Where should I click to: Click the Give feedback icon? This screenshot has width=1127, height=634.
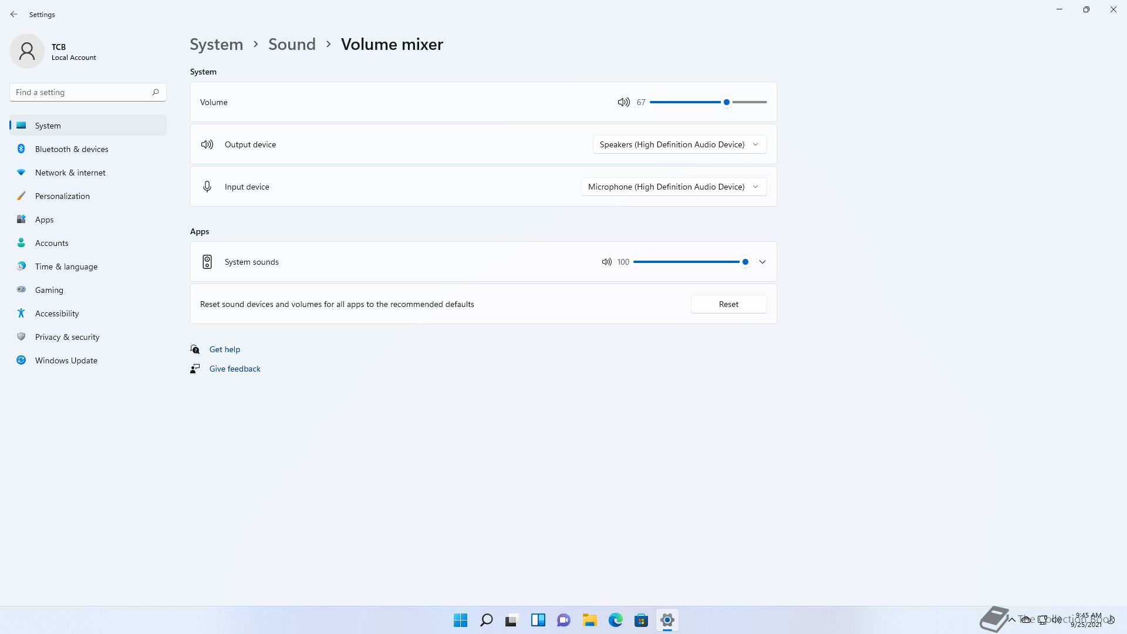(x=195, y=369)
